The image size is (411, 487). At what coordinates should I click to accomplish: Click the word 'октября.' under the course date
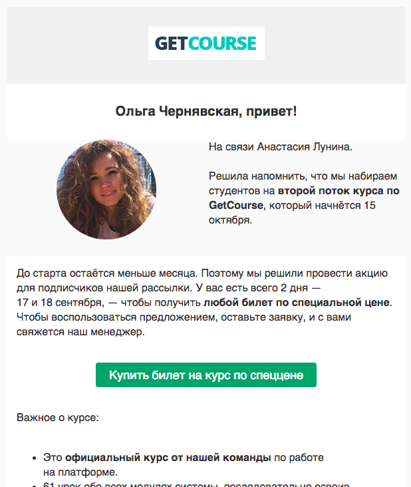[230, 220]
